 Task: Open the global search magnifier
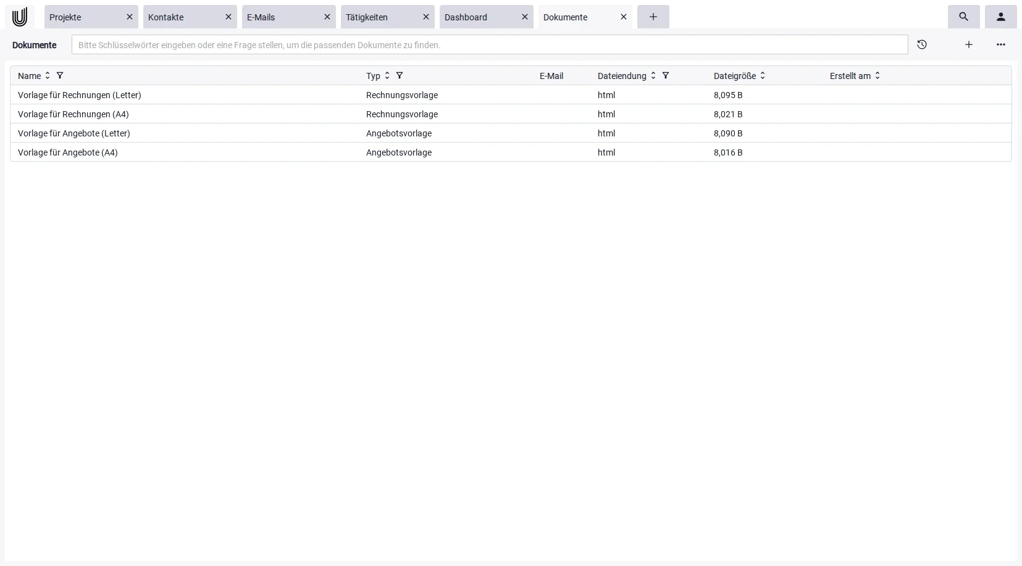click(963, 17)
